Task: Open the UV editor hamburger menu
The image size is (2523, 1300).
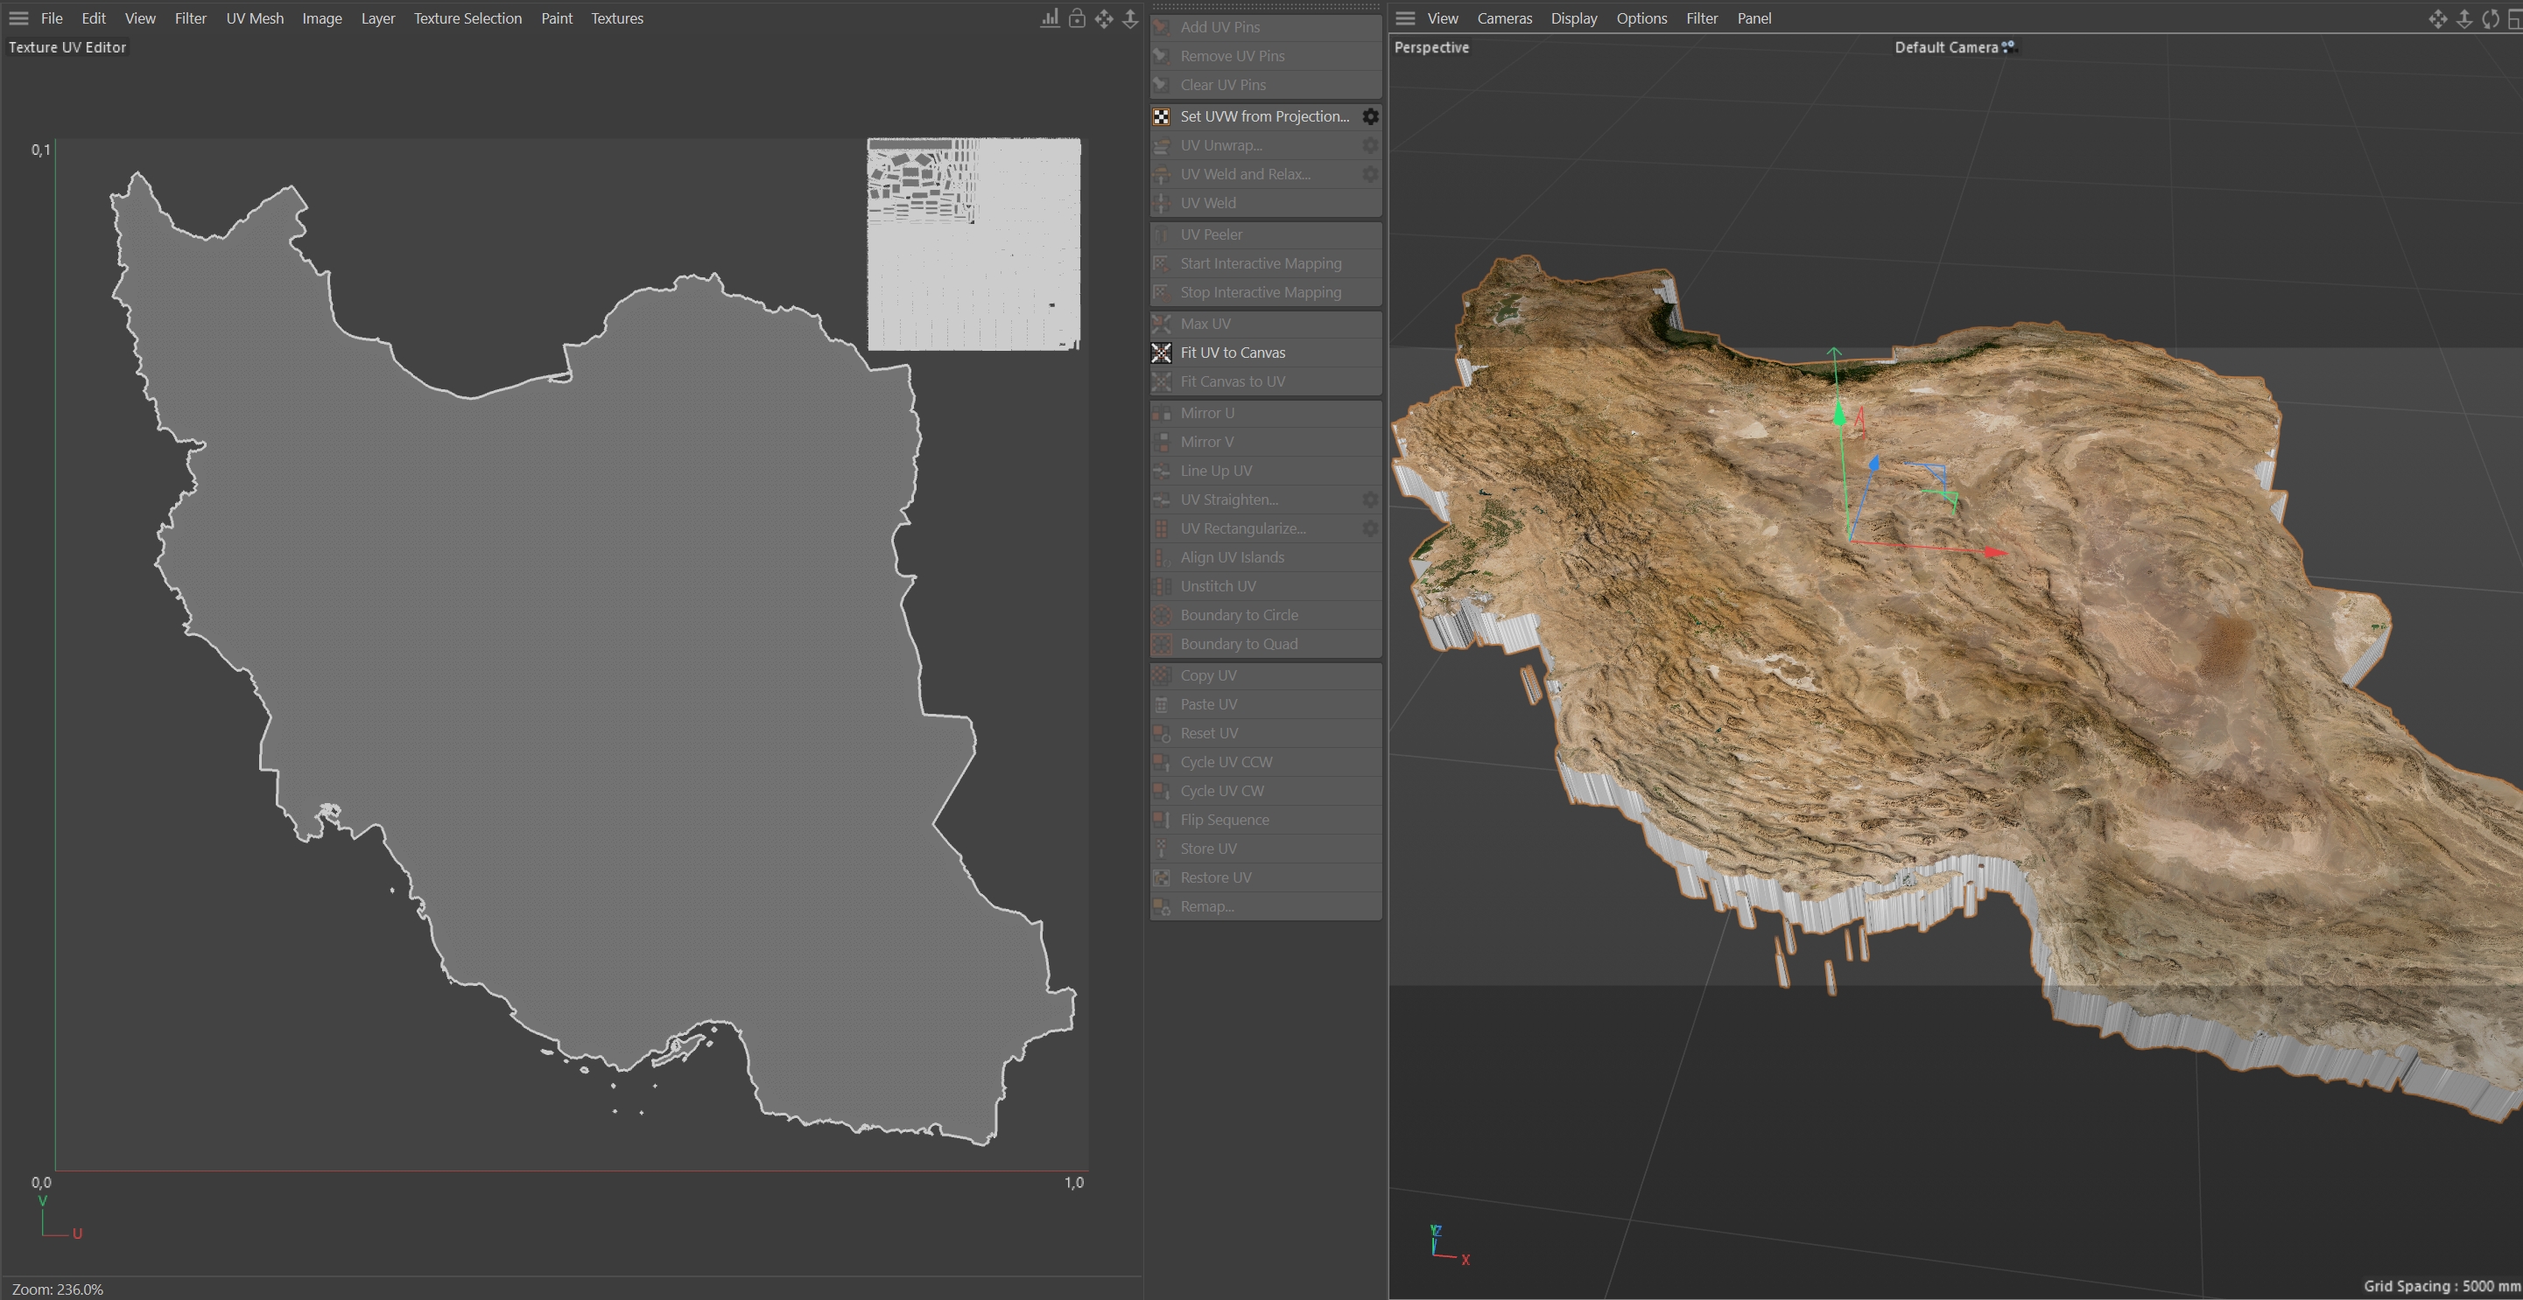Action: click(18, 18)
